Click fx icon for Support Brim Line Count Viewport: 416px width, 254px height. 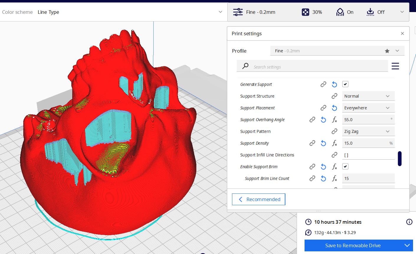(x=334, y=178)
